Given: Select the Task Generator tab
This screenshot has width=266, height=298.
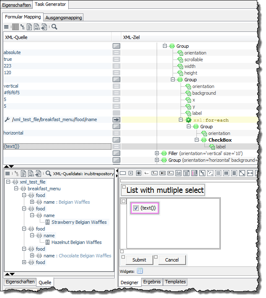Looking at the screenshot, I should click(50, 4).
